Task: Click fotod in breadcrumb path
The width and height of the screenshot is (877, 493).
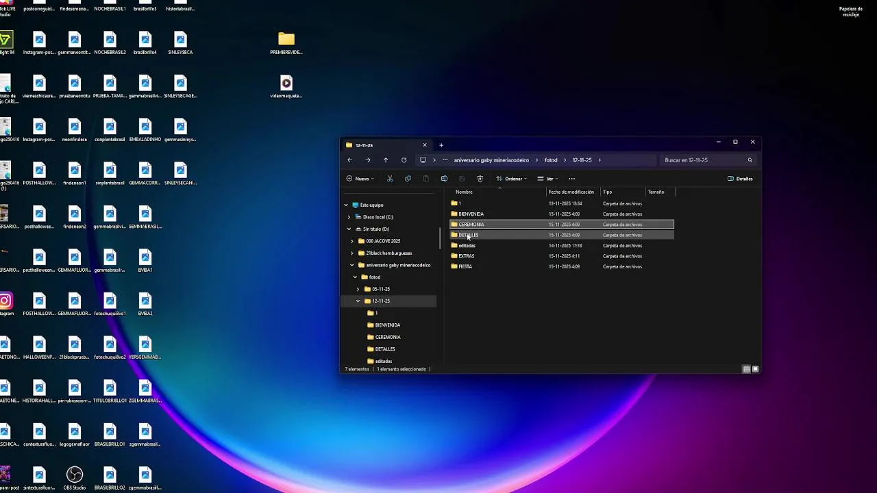Action: 551,160
